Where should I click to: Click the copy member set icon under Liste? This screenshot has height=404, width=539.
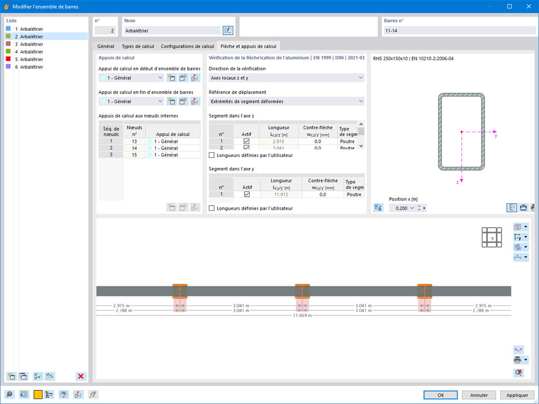[x=23, y=376]
